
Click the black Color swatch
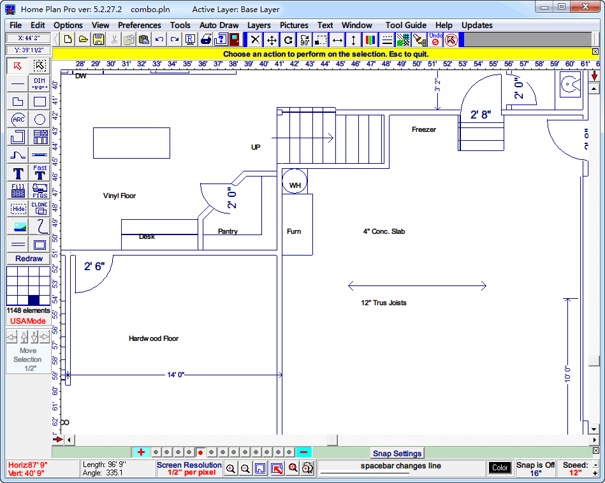coord(500,468)
